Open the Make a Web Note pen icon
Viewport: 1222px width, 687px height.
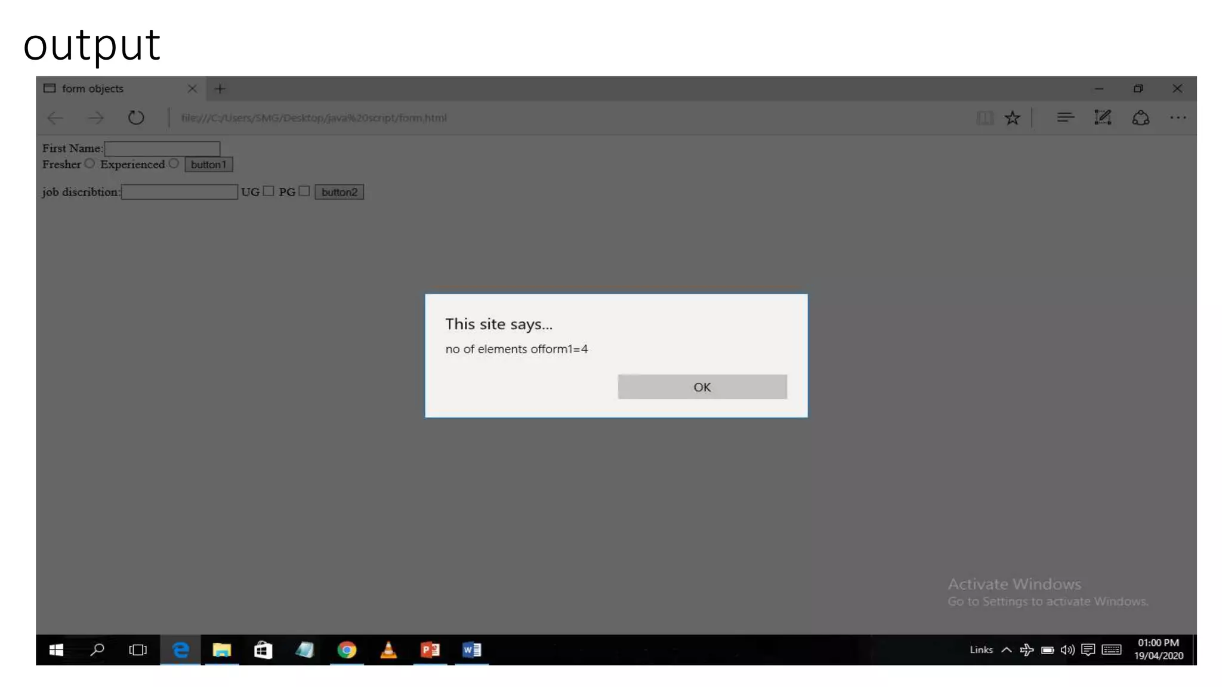[1103, 117]
